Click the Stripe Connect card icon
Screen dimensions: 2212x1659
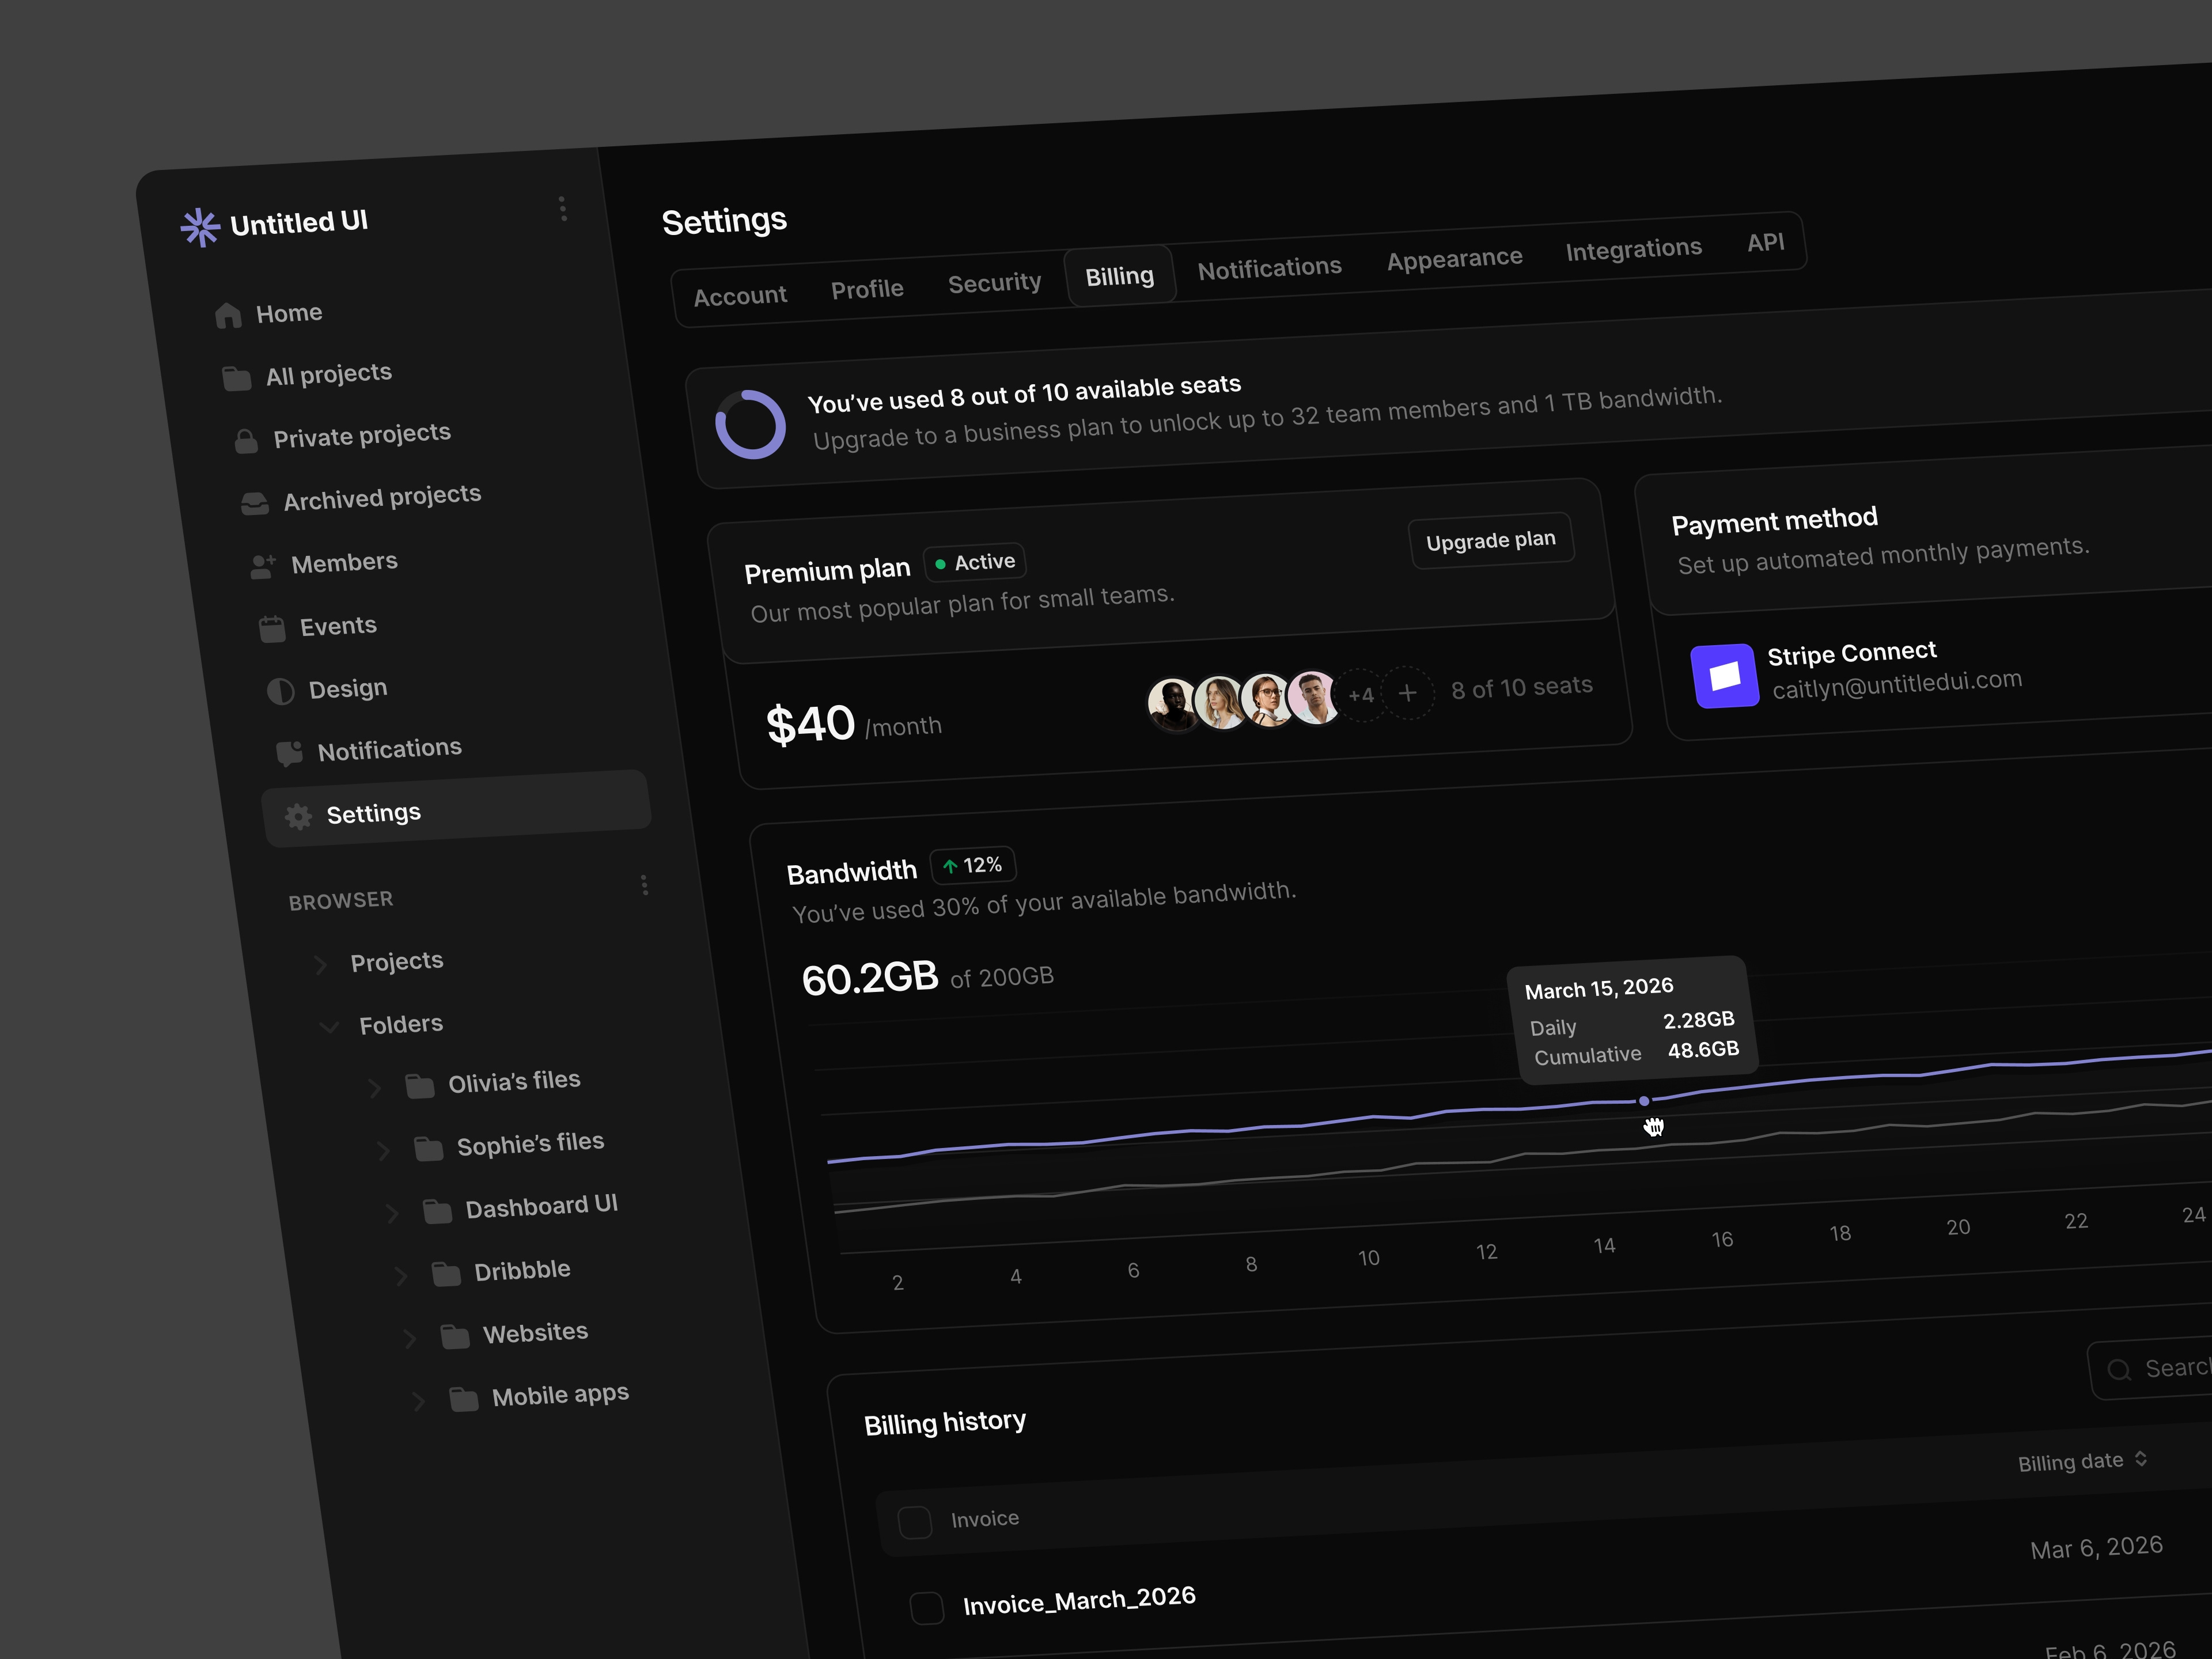pos(1724,676)
